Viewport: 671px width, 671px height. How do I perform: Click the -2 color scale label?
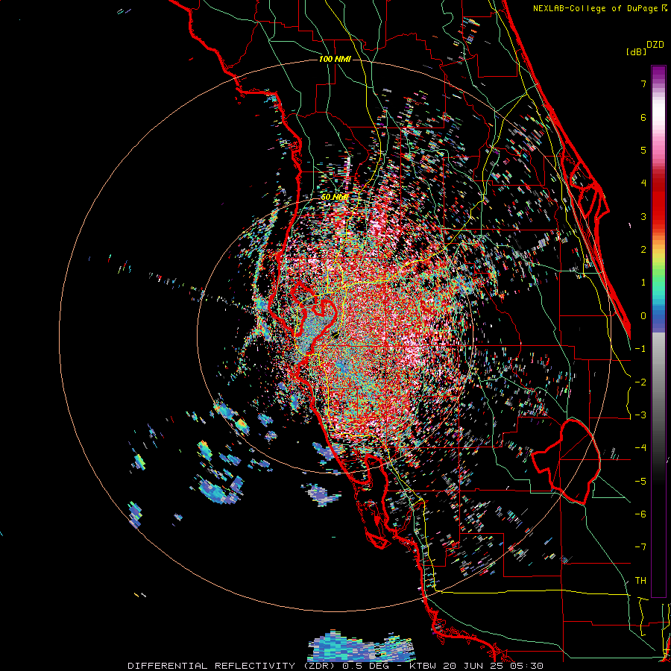click(x=640, y=382)
